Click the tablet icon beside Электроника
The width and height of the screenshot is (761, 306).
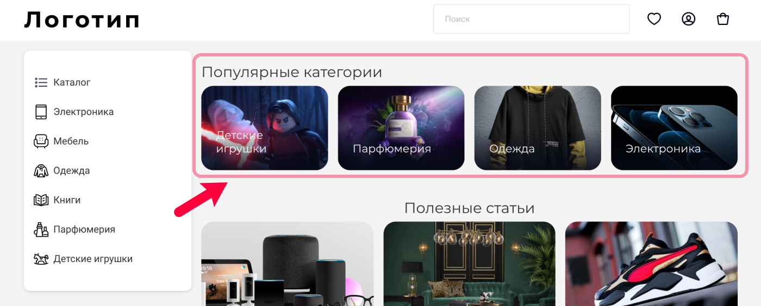click(x=41, y=112)
